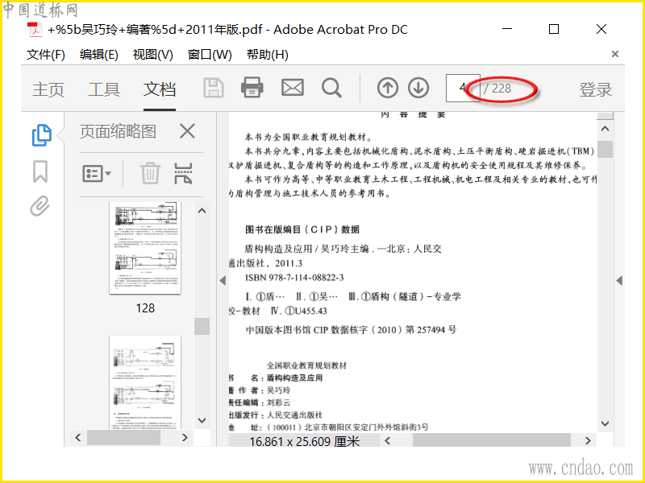This screenshot has width=645, height=483.
Task: Select the 文档 tab
Action: point(160,89)
